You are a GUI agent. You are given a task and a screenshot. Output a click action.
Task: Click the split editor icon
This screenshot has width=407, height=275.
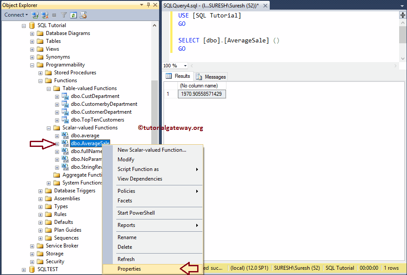click(403, 15)
